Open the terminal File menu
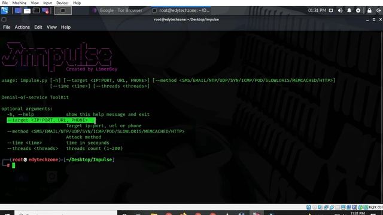 (x=7, y=27)
